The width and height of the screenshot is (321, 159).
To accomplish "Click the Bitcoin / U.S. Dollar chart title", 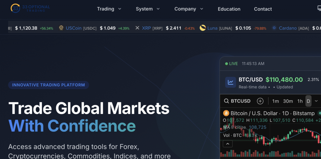I will (272, 113).
